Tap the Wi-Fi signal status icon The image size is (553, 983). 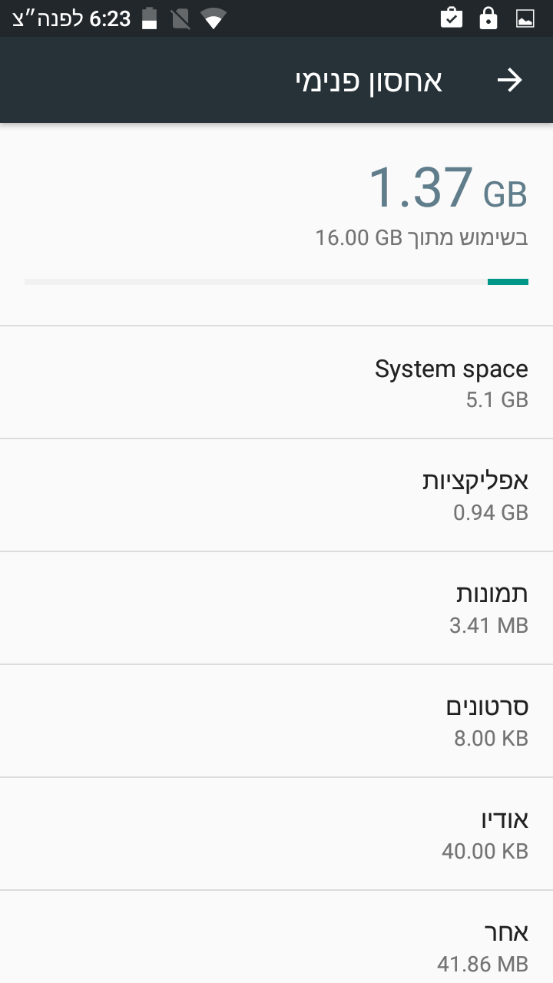[x=214, y=19]
